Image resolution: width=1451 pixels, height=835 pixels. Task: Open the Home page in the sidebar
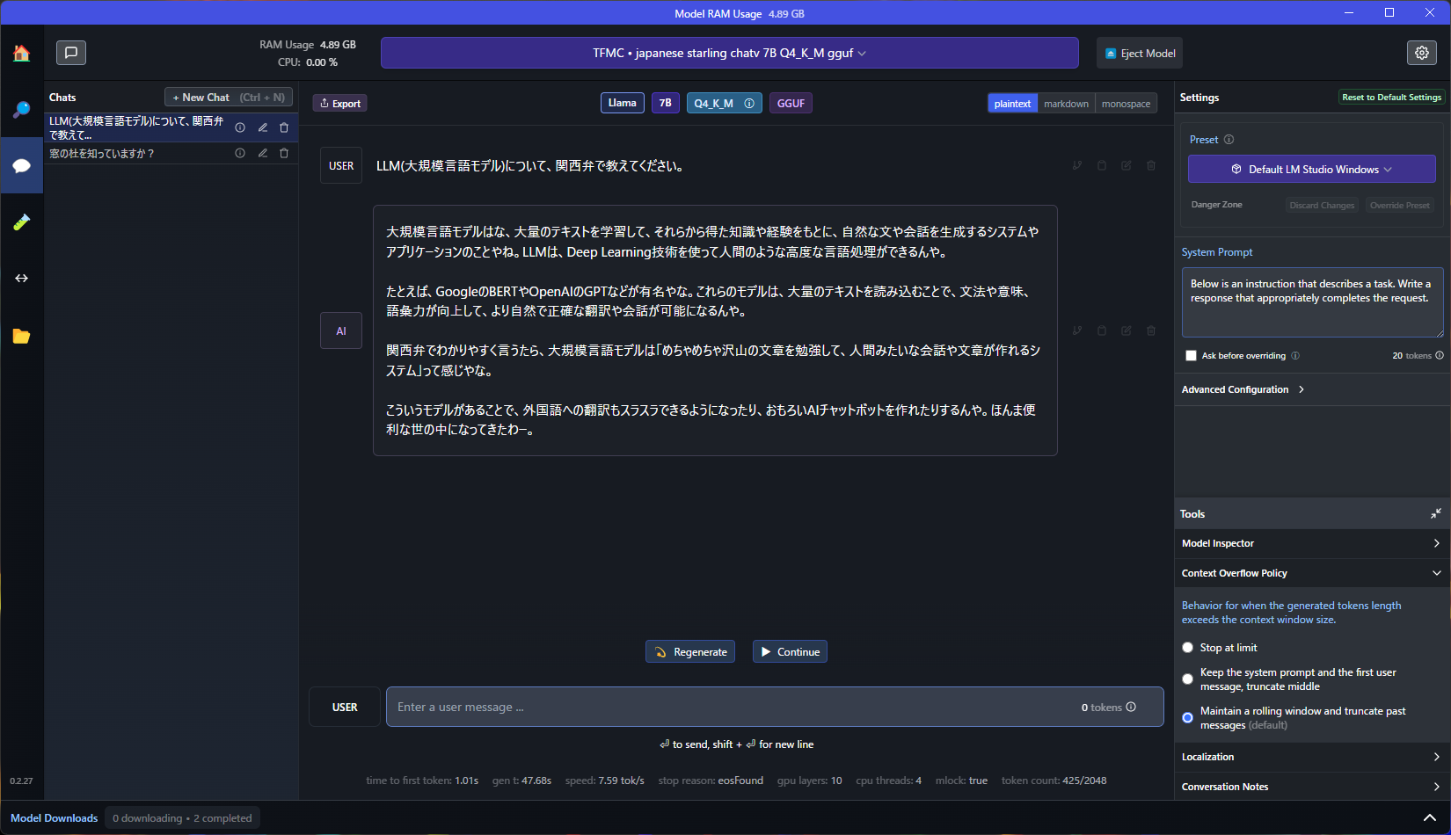click(x=21, y=53)
